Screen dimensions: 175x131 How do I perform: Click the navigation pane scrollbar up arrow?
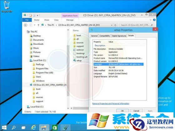(68, 30)
